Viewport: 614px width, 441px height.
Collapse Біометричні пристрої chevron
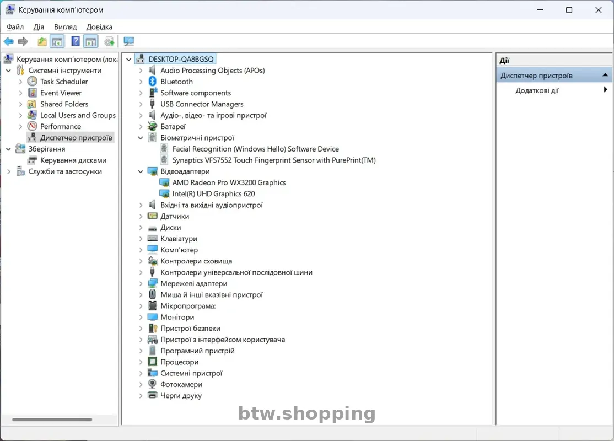coord(141,138)
